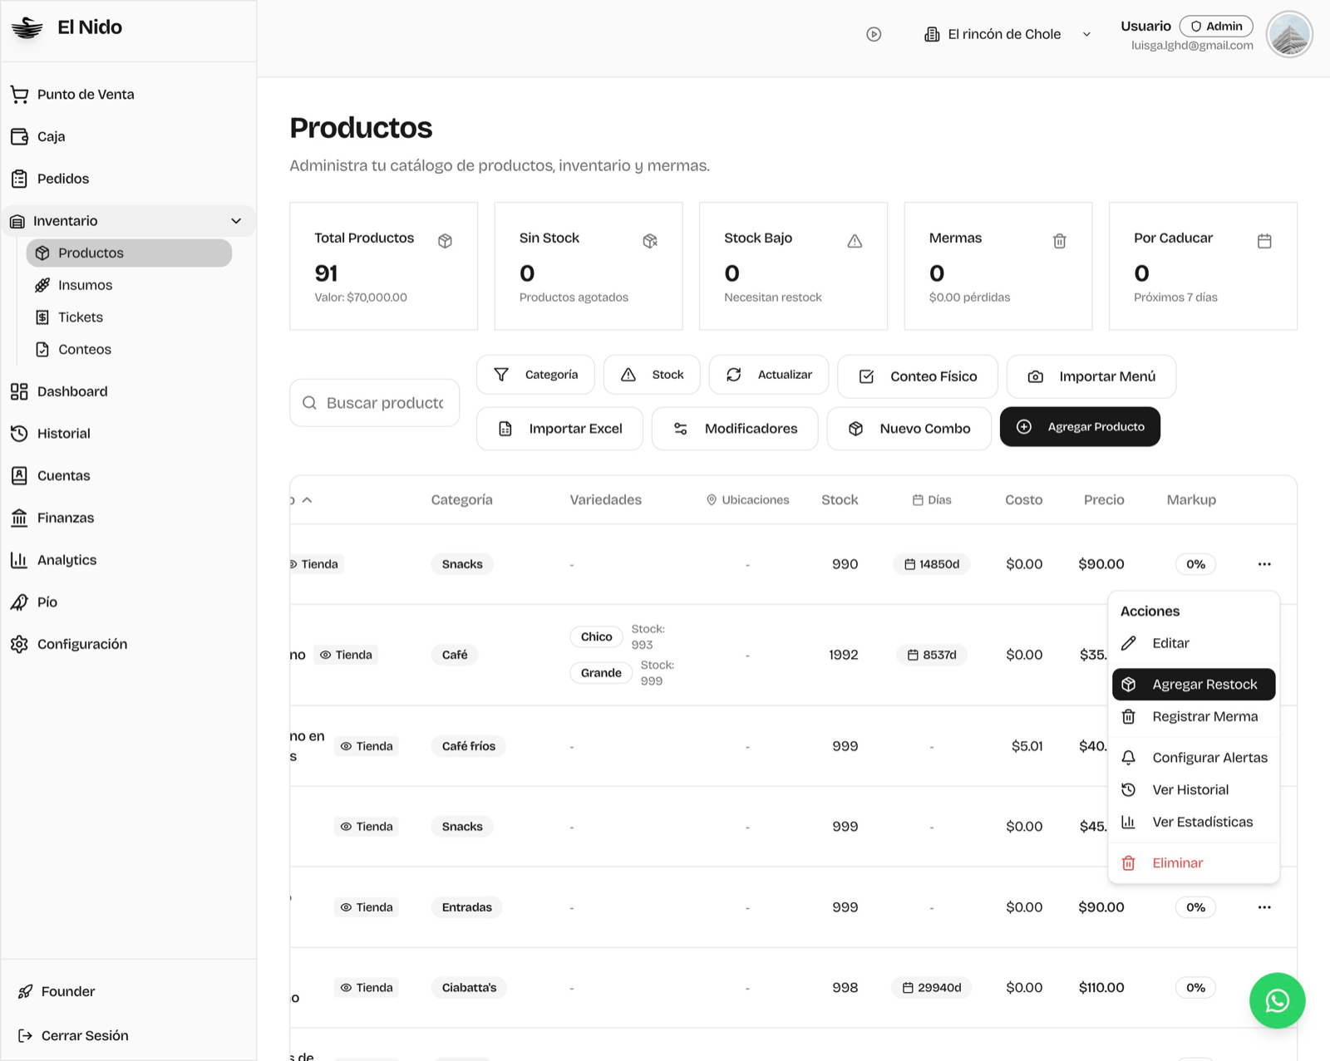Viewport: 1330px width, 1061px height.
Task: Choose Agregar Restock in Acciones menu
Action: 1194,685
